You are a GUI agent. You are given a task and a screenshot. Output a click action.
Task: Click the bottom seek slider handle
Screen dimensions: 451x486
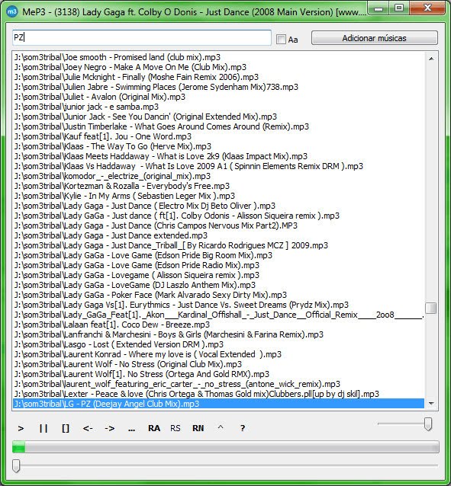point(16,466)
